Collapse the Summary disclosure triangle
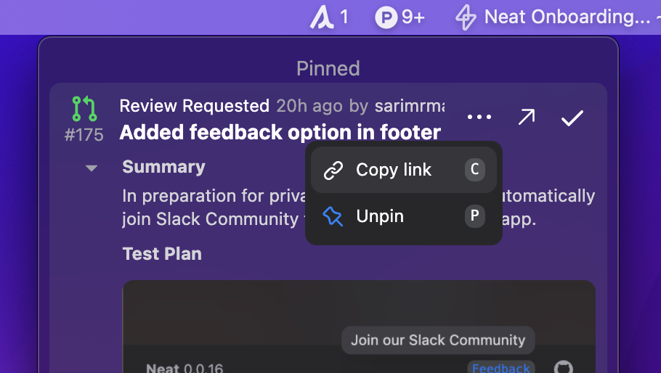 pos(92,168)
